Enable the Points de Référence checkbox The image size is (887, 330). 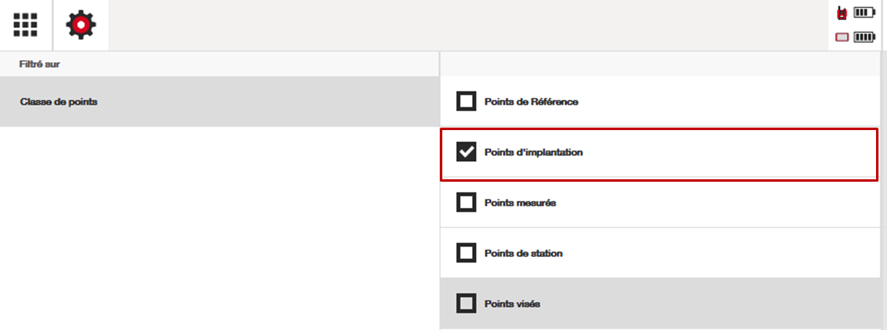[467, 101]
